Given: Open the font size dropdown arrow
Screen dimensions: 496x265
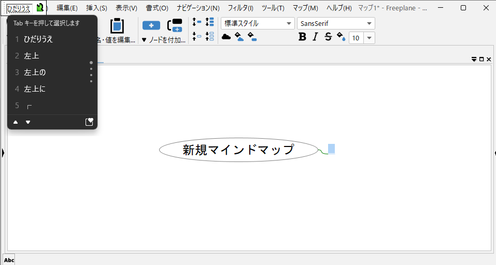Looking at the screenshot, I should (x=369, y=38).
